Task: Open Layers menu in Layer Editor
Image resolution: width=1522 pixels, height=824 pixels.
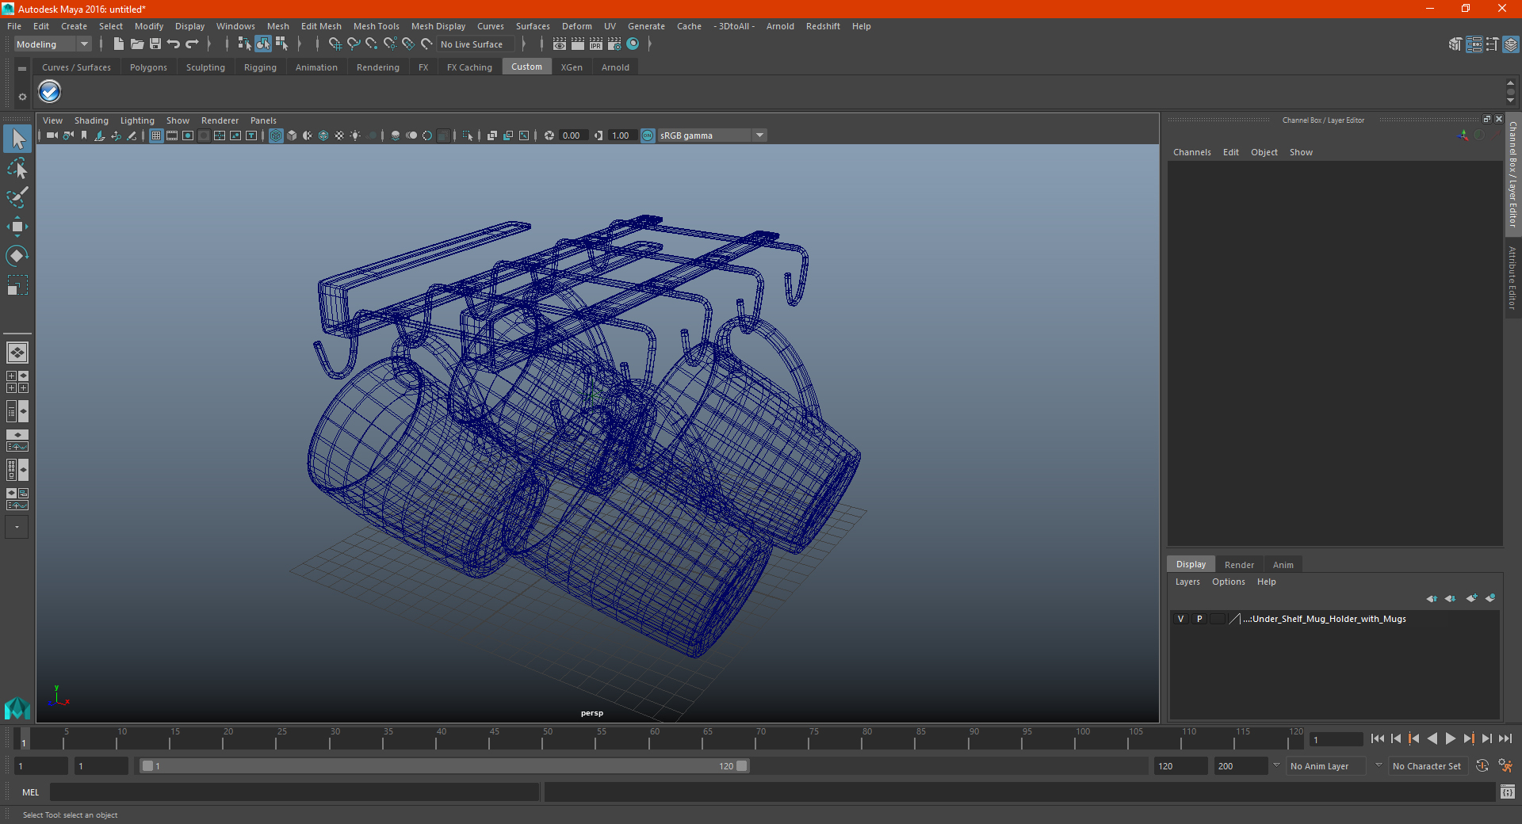Action: (x=1187, y=582)
